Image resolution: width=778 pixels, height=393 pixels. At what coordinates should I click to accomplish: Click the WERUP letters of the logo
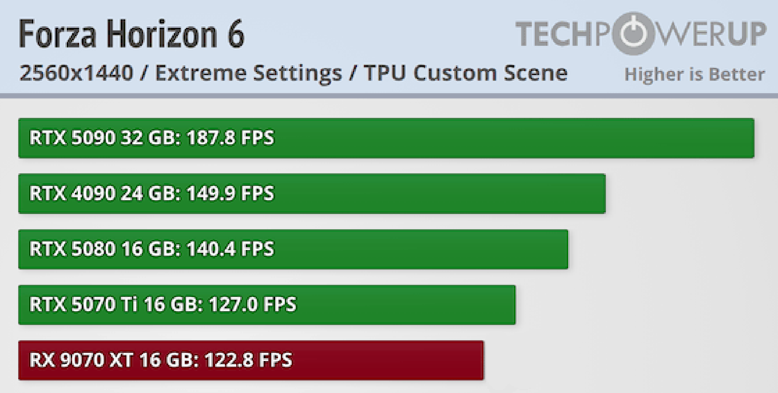[711, 34]
